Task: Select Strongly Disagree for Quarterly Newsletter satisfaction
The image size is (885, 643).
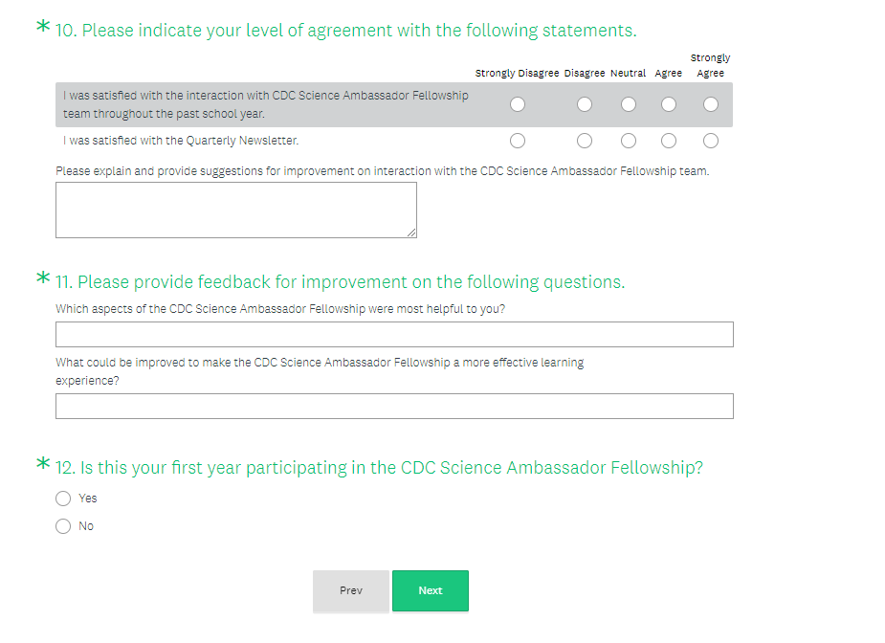Action: 518,141
